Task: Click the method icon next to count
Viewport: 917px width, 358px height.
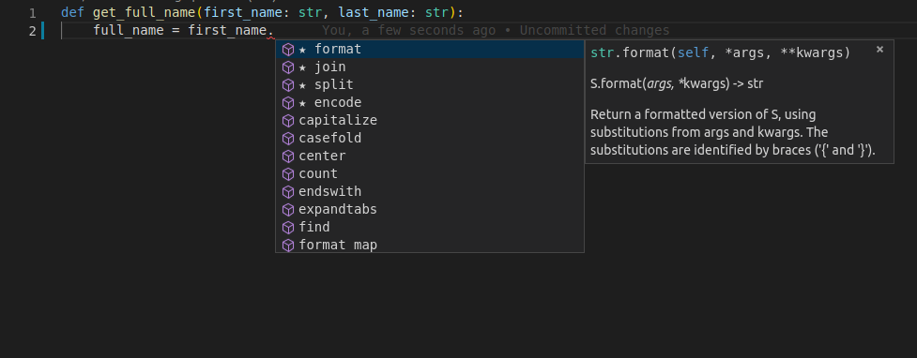Action: point(288,174)
